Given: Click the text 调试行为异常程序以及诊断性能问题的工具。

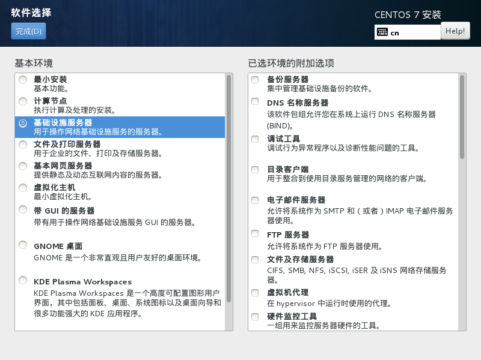Looking at the screenshot, I should (x=343, y=148).
